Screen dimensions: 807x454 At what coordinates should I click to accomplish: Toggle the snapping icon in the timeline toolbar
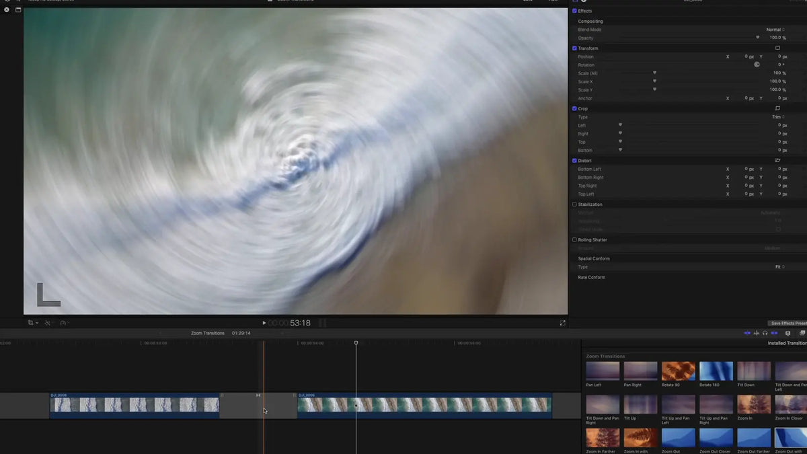click(x=774, y=333)
